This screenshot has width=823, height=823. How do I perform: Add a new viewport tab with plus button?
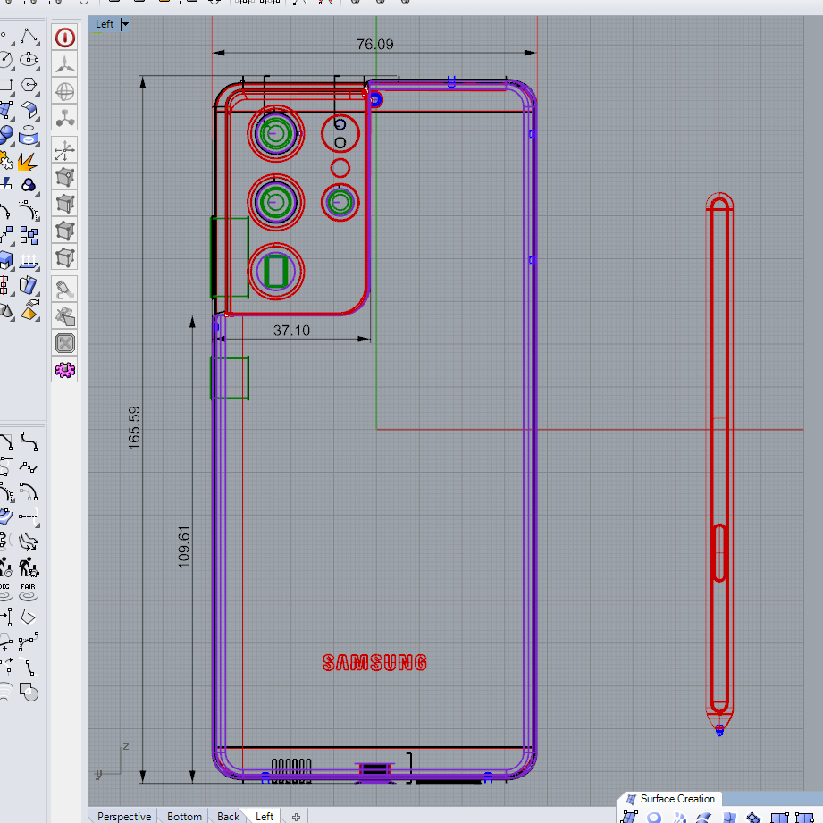tap(296, 816)
